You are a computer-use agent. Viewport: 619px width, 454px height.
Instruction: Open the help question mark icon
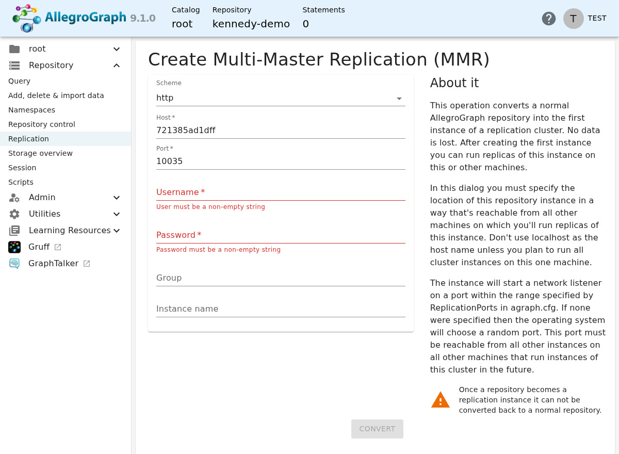pos(549,19)
